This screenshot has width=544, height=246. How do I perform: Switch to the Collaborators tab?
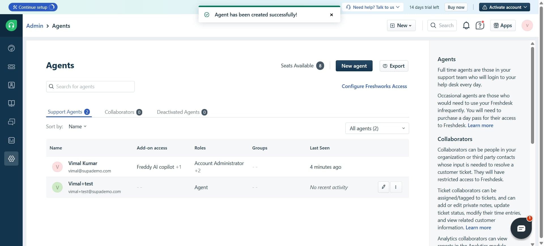click(x=123, y=112)
